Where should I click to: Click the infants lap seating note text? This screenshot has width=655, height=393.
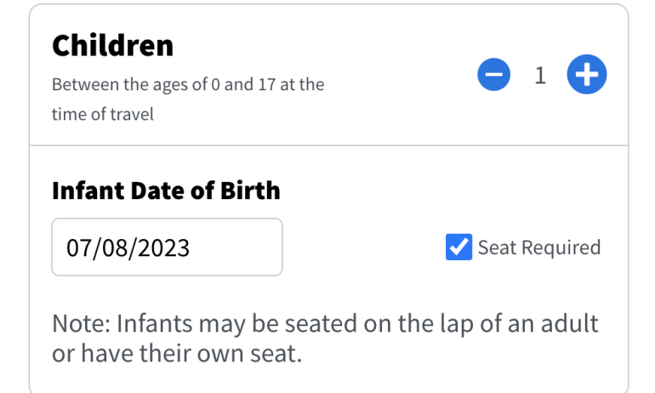(325, 324)
